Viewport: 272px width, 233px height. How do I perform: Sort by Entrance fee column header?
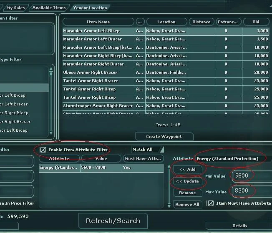[x=228, y=22]
